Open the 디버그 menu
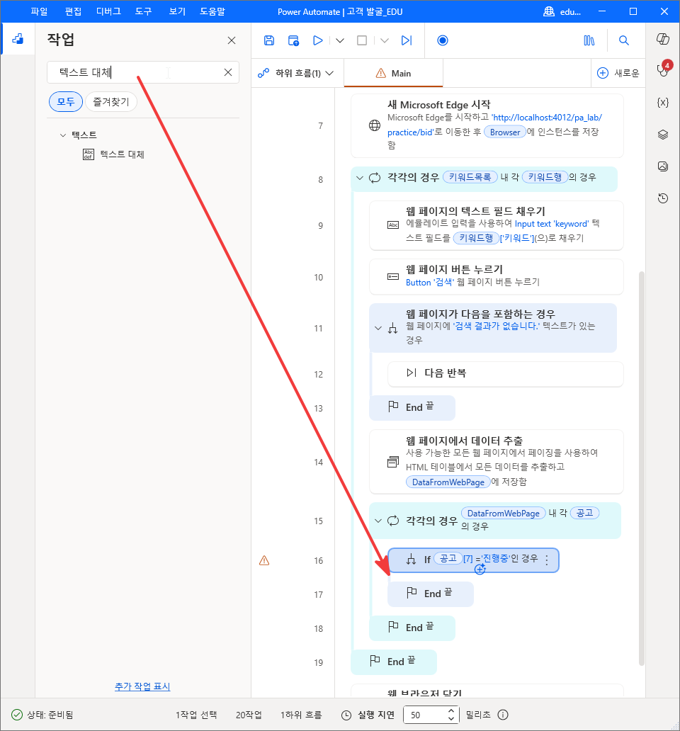This screenshot has width=680, height=731. point(108,11)
